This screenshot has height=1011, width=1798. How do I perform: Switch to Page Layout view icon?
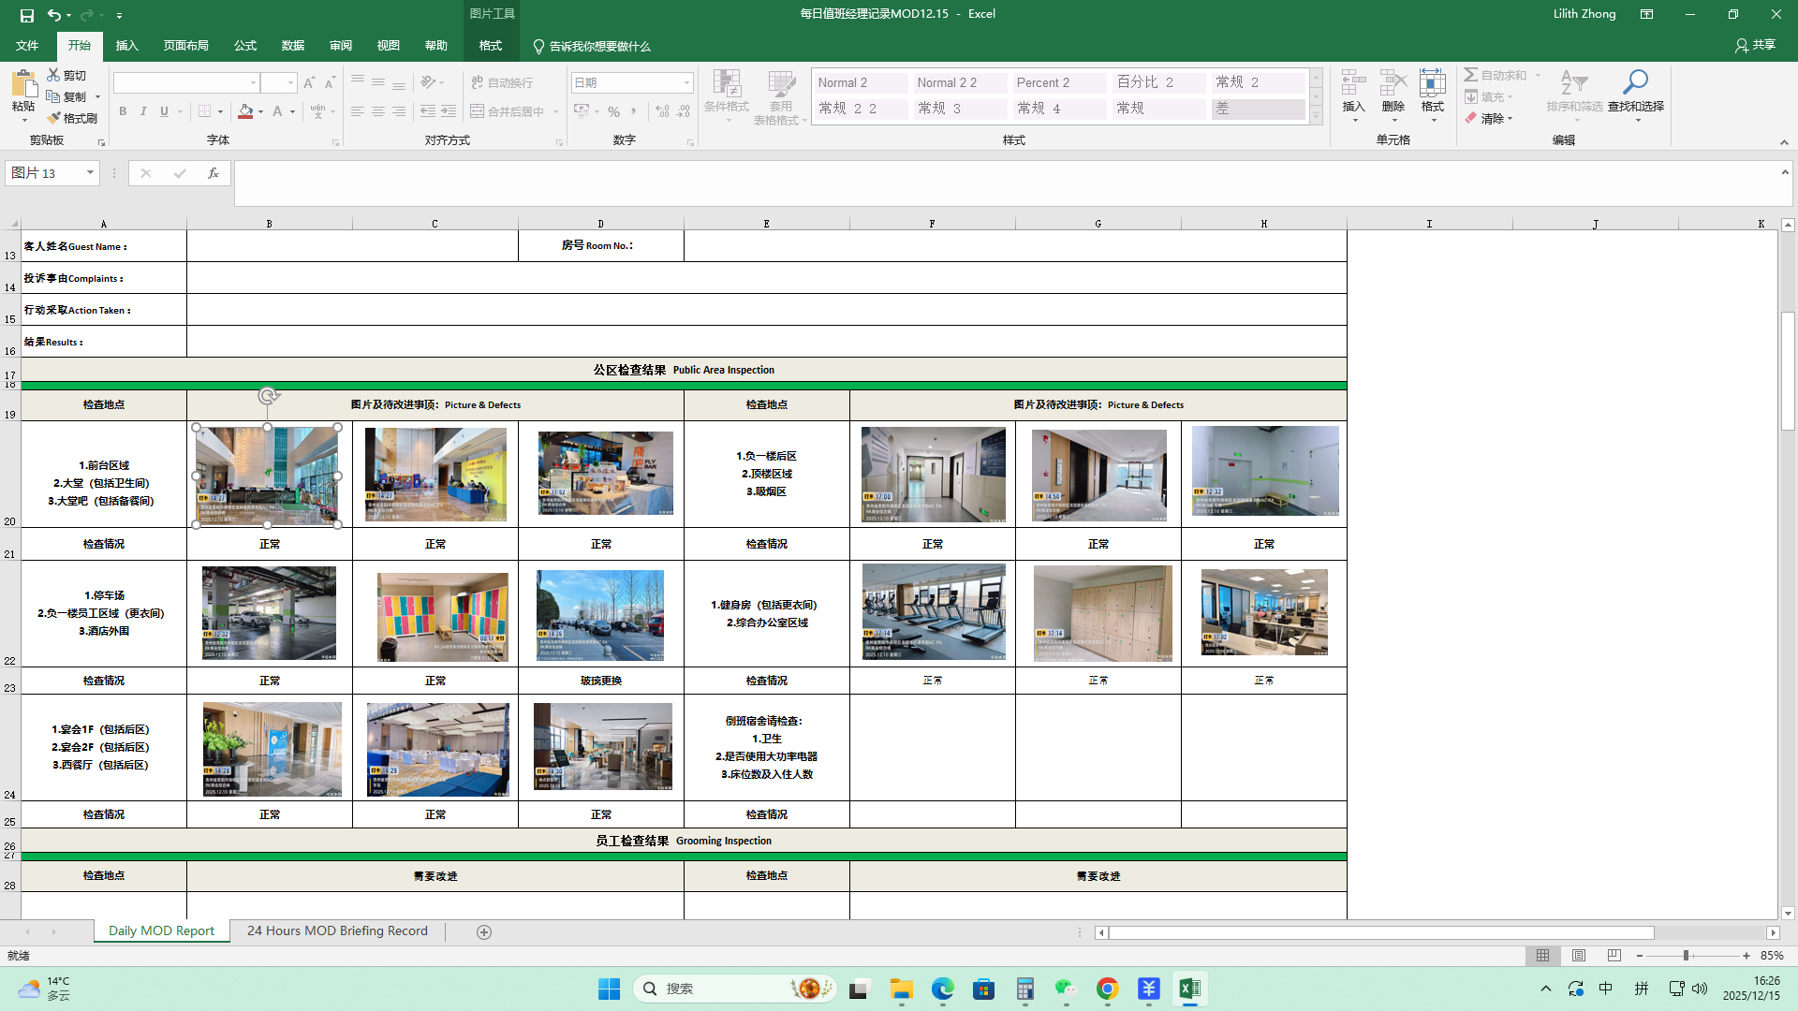point(1579,956)
